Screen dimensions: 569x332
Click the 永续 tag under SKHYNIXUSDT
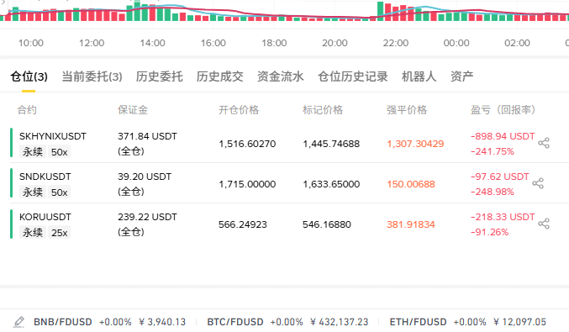(x=33, y=152)
